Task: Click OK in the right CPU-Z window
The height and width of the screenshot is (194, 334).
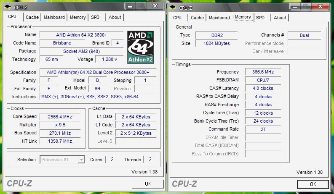Action: pyautogui.click(x=313, y=184)
